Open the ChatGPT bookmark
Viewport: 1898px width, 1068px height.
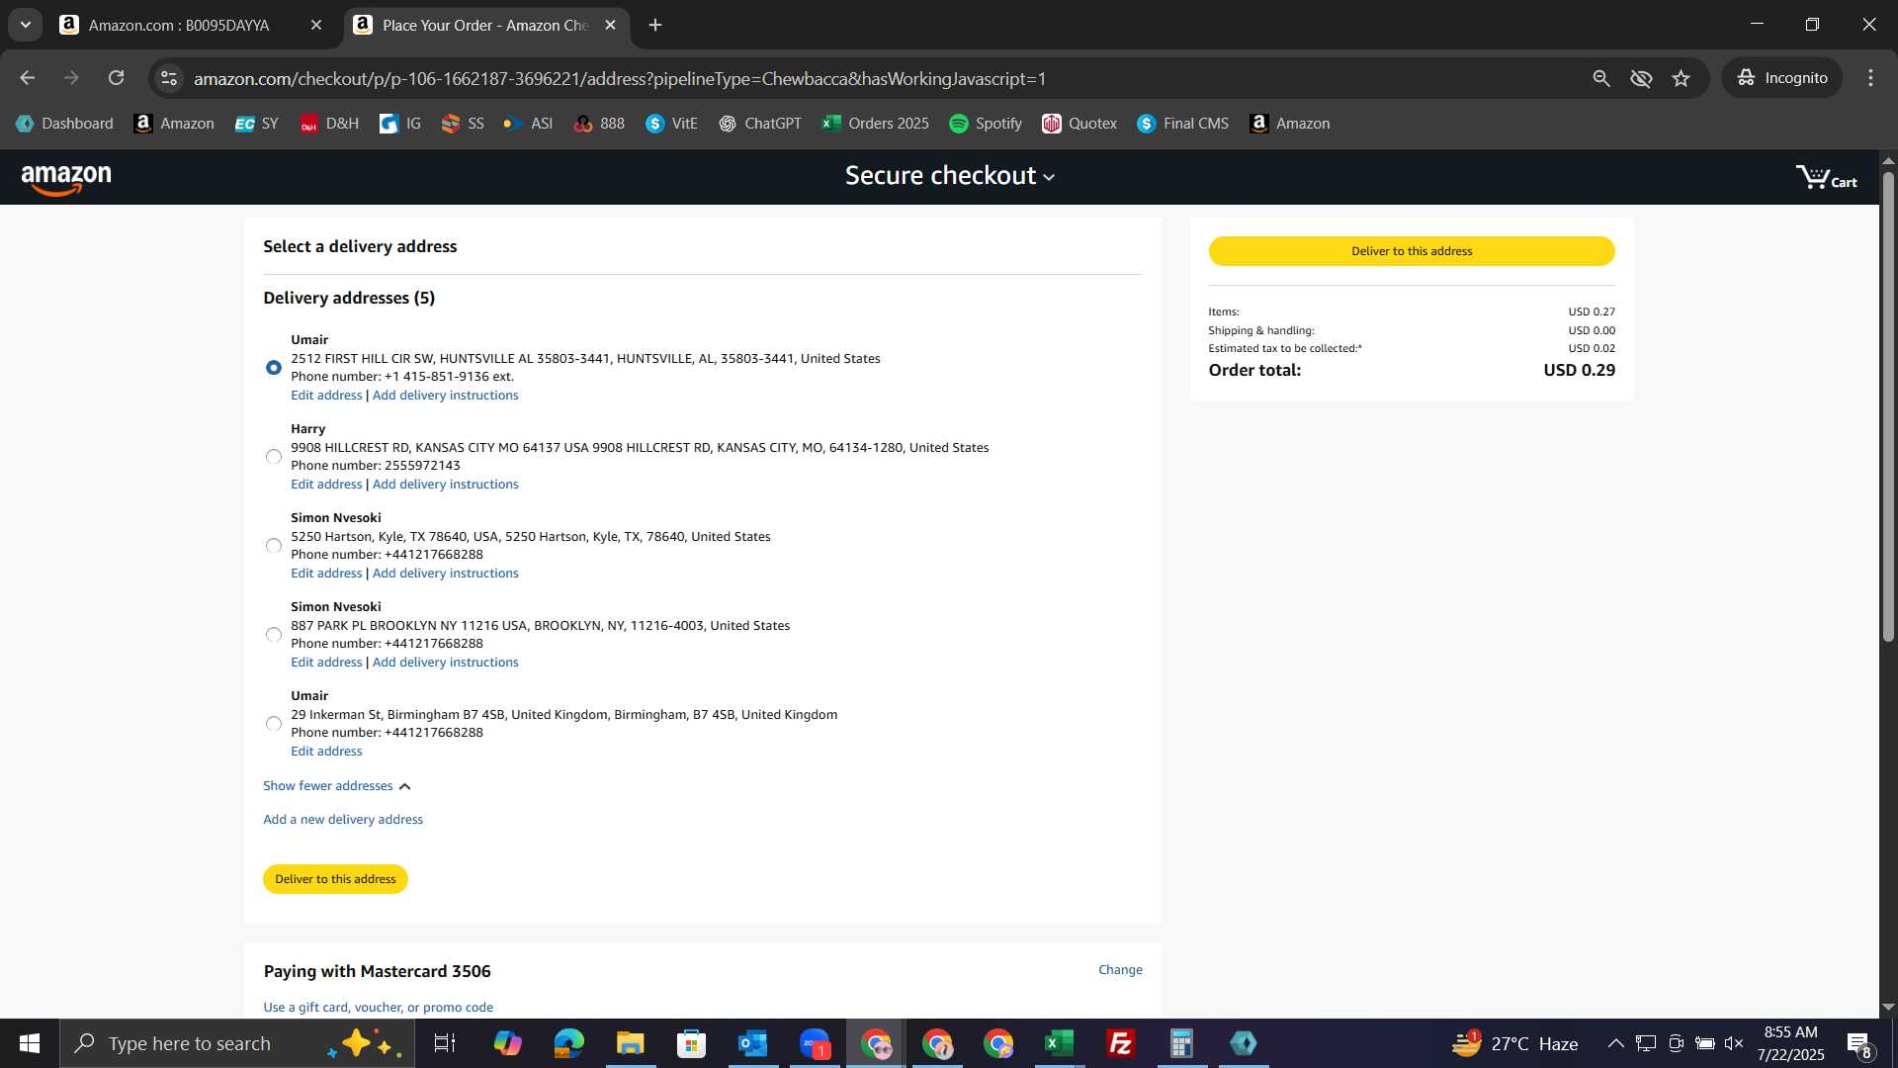pos(759,124)
